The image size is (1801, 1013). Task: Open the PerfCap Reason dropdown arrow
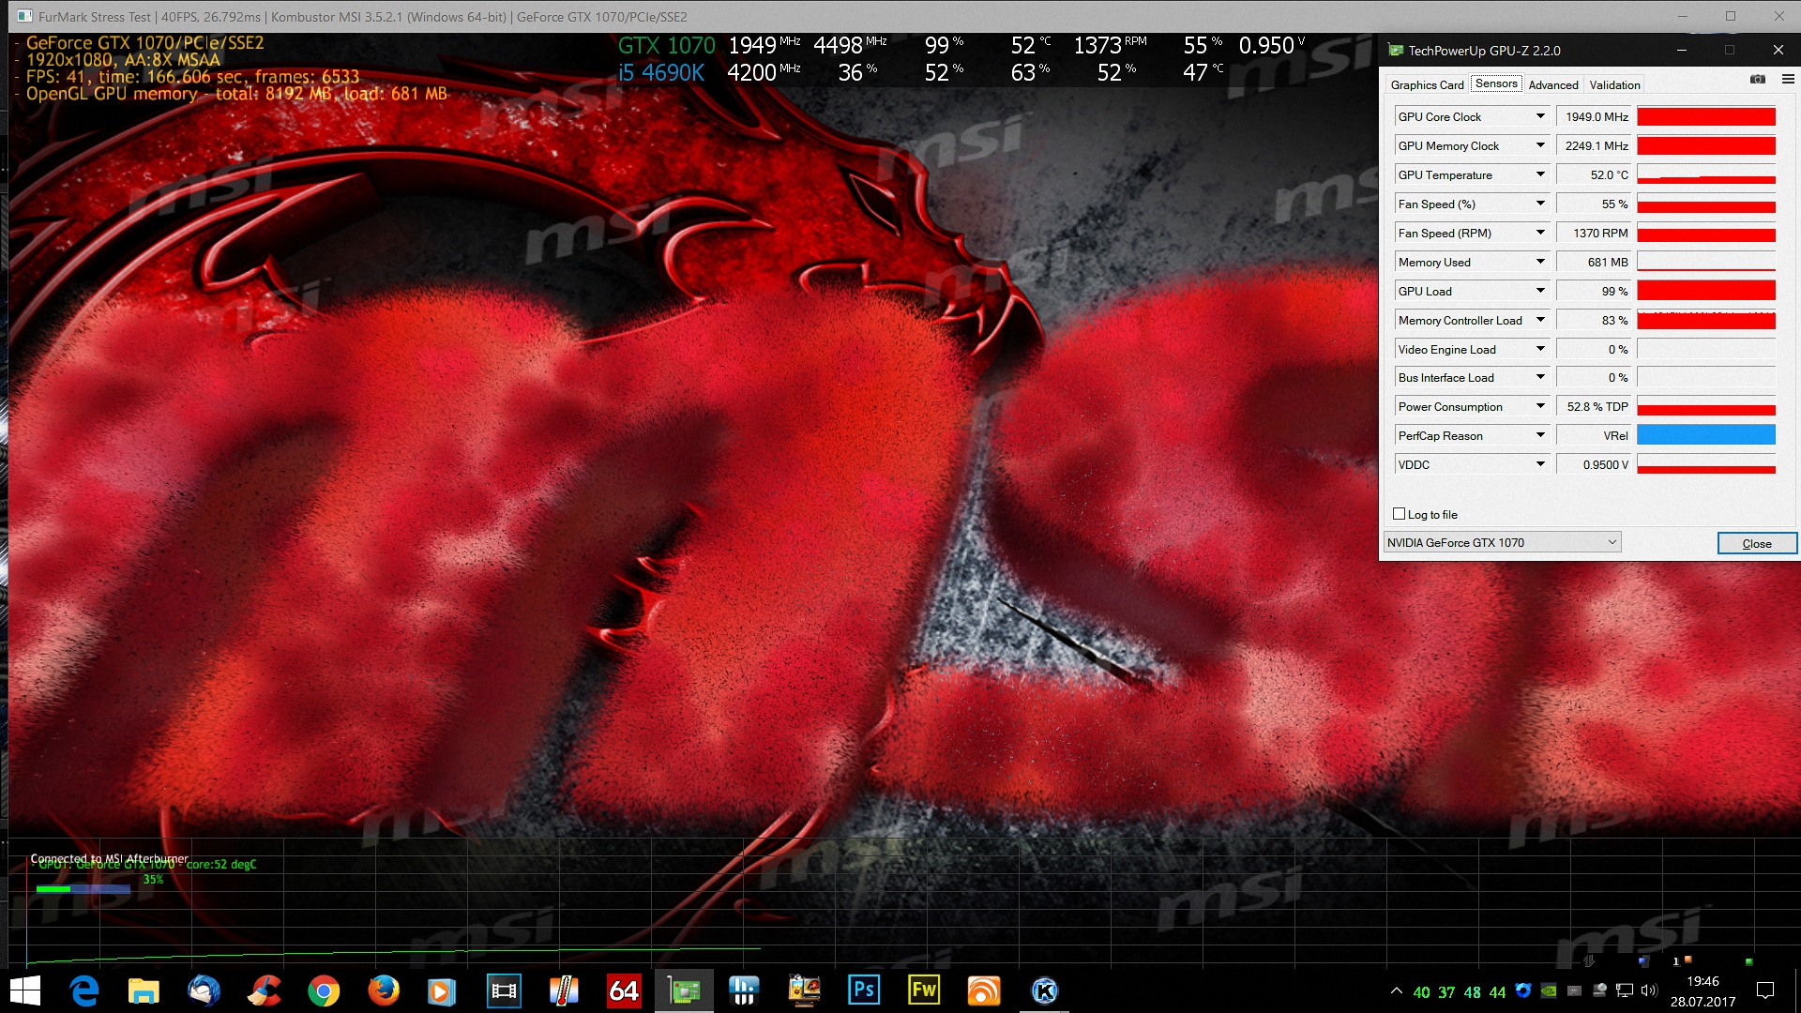[x=1540, y=435]
